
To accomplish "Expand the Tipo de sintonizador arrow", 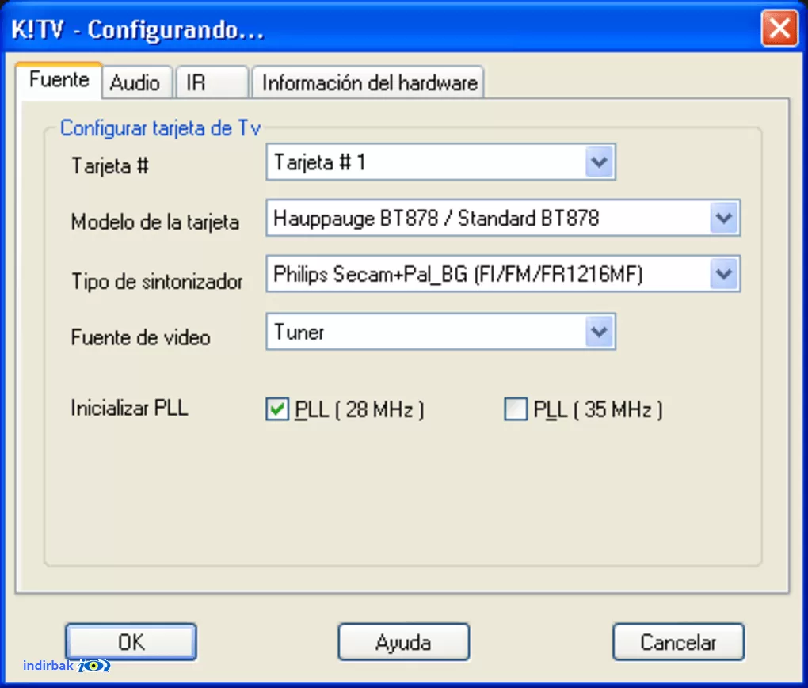I will [723, 274].
